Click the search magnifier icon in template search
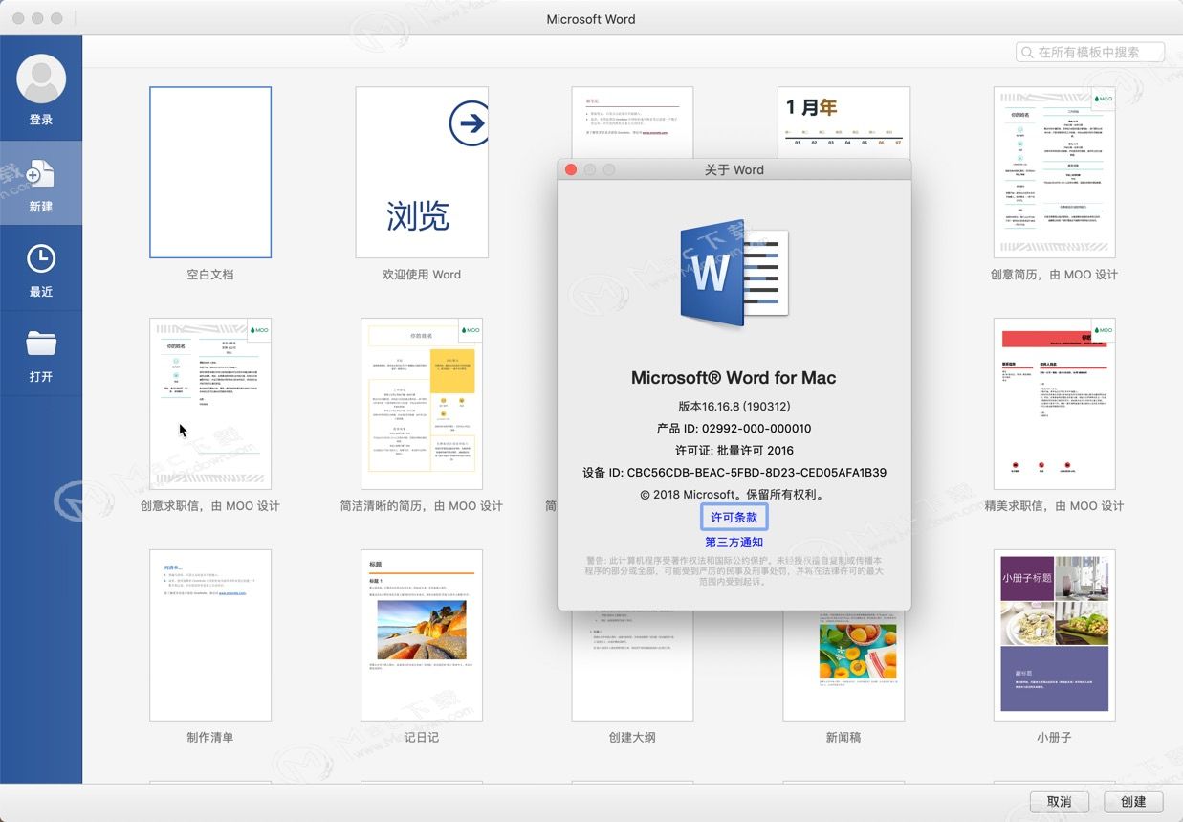 point(1028,53)
